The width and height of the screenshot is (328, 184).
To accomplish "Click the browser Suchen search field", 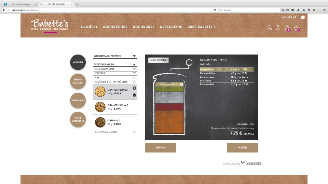I will click(x=249, y=10).
